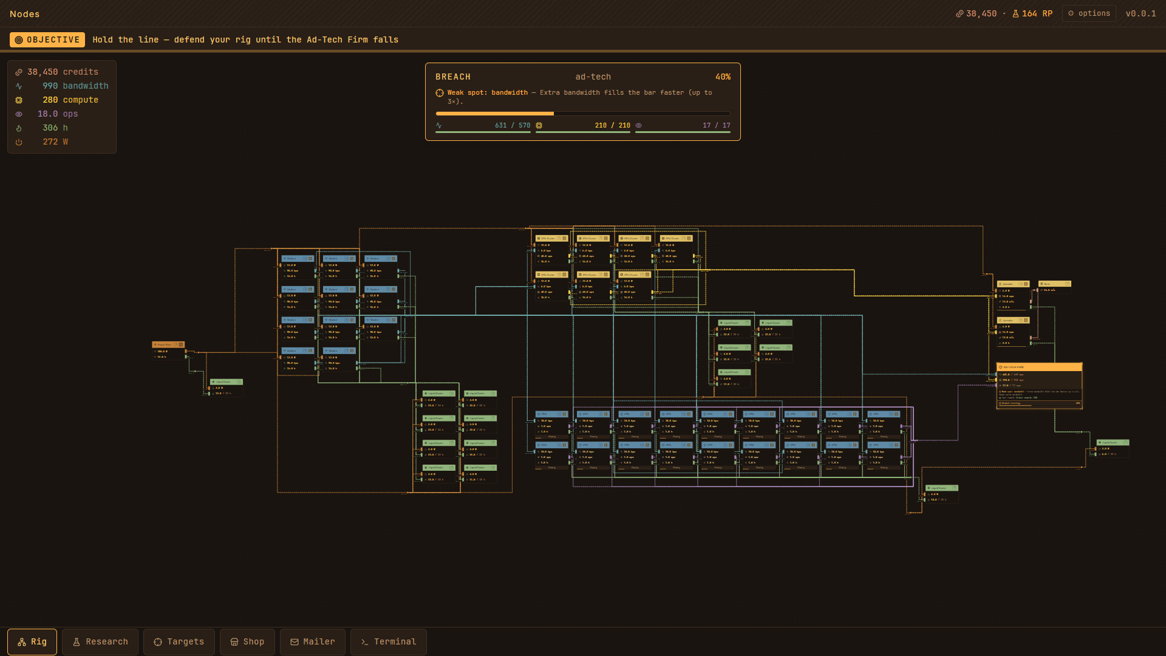Open the options menu
Image resolution: width=1166 pixels, height=656 pixels.
[1089, 13]
